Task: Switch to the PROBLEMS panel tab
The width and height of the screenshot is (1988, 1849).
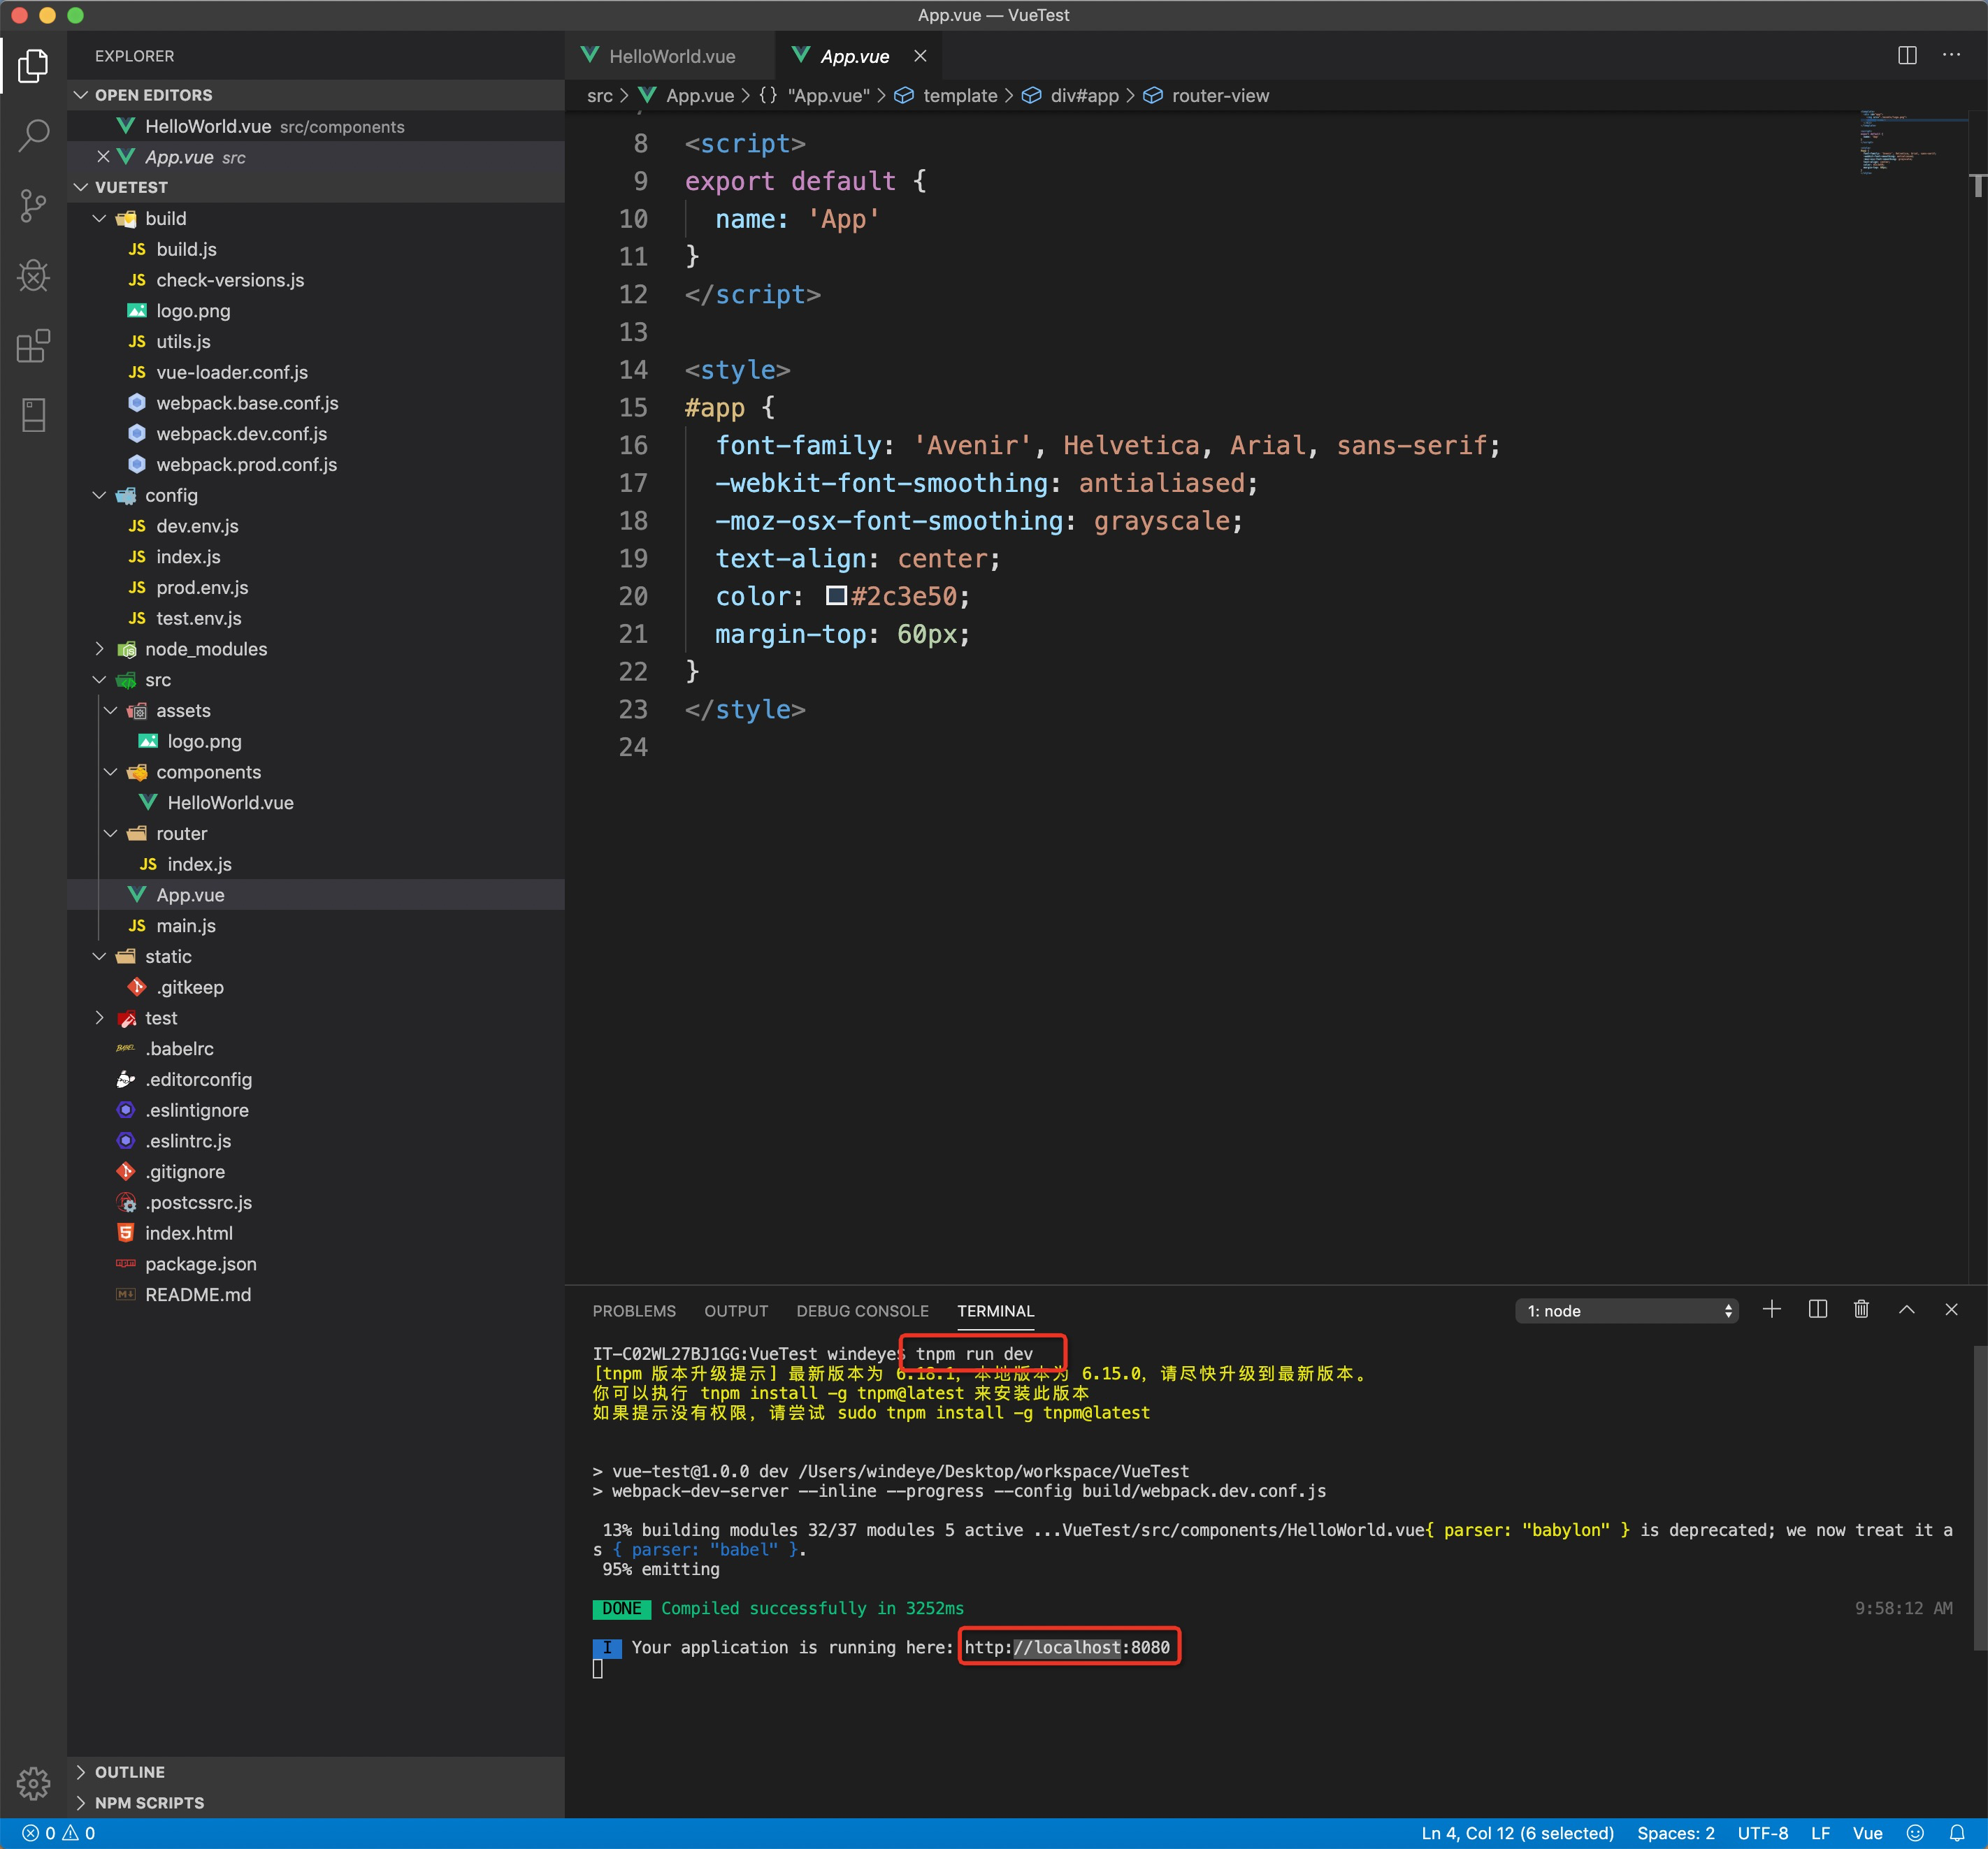Action: point(633,1310)
